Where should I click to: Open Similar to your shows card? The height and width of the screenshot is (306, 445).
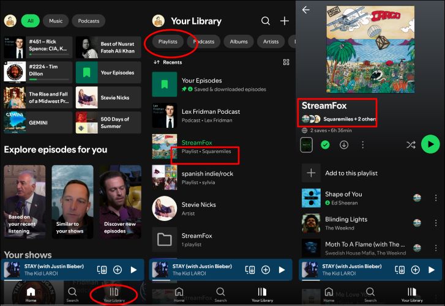[x=72, y=202]
